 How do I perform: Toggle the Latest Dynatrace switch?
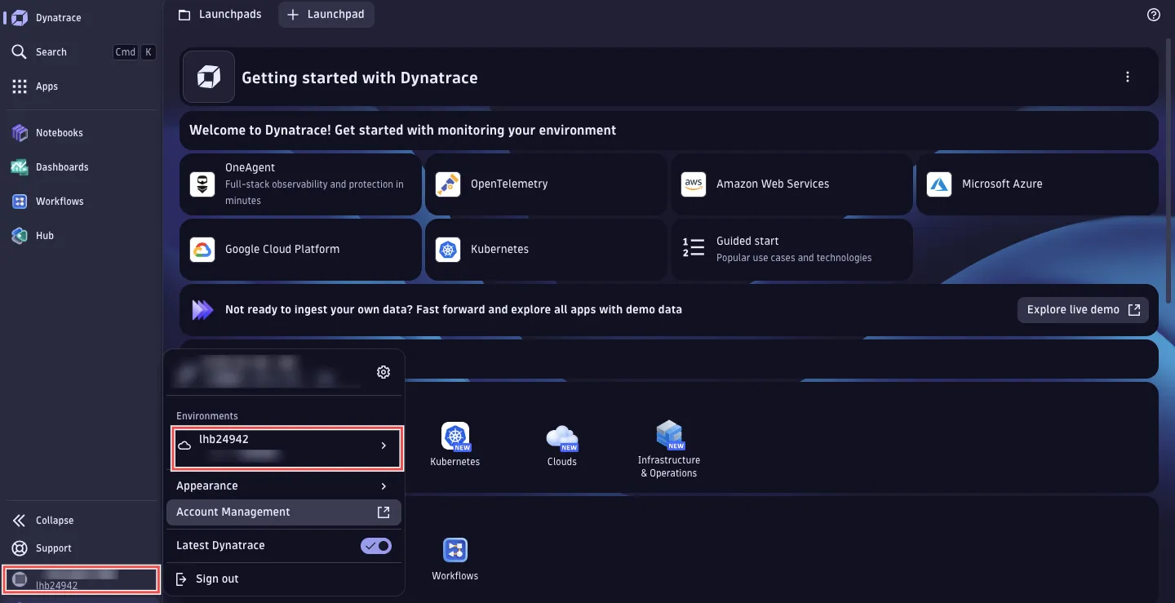click(x=376, y=546)
